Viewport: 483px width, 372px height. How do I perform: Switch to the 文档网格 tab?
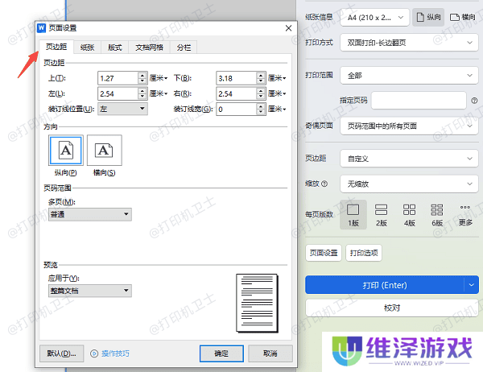click(149, 48)
